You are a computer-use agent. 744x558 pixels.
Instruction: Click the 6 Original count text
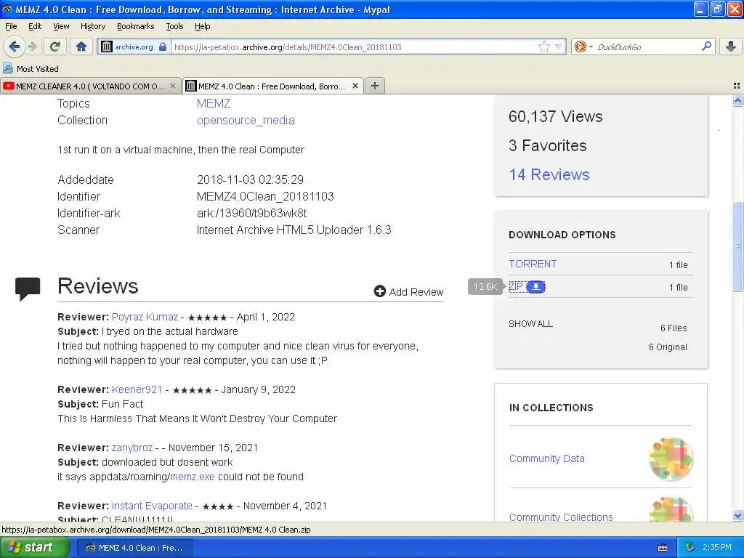click(x=668, y=347)
